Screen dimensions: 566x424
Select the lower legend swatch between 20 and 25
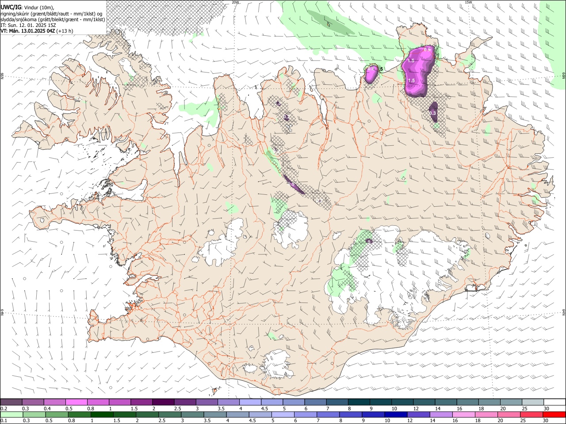point(509,415)
